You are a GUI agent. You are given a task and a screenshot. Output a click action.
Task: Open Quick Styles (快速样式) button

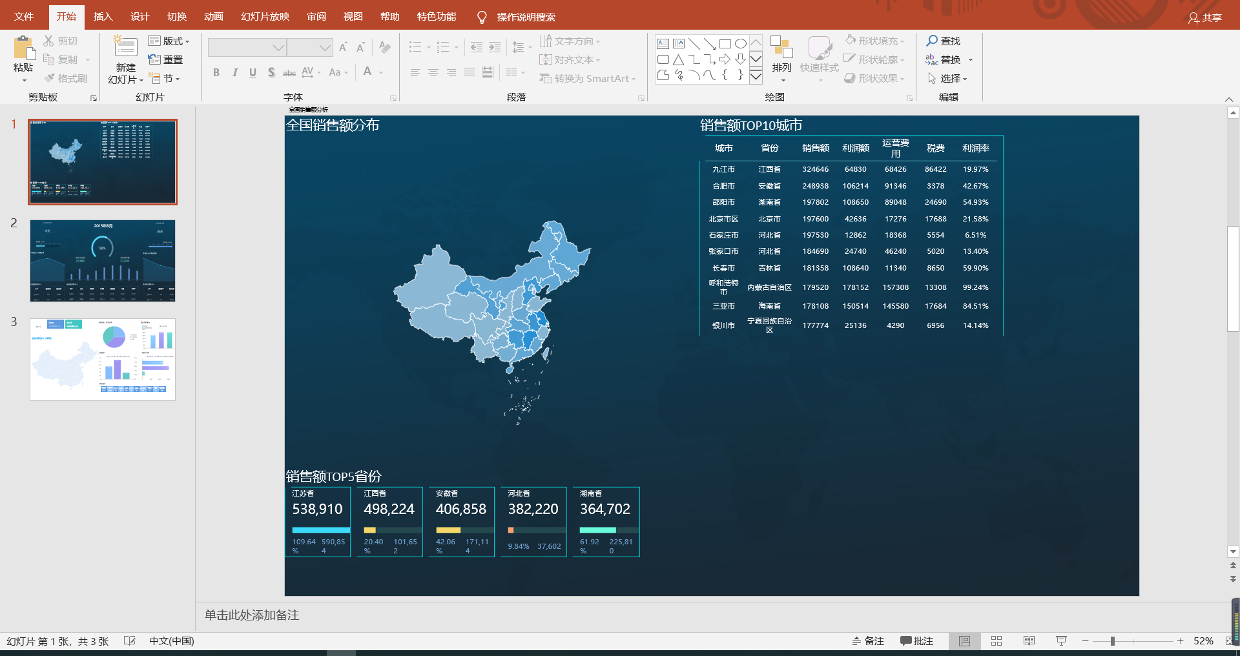click(x=819, y=59)
